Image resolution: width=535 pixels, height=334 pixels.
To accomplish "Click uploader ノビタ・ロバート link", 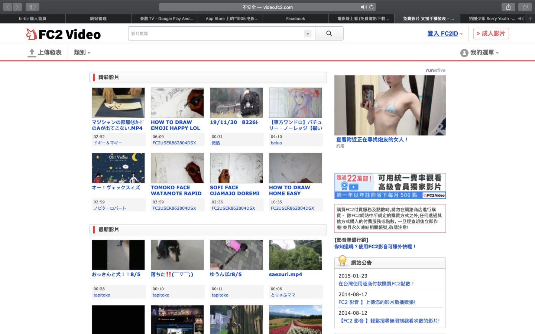I will (110, 208).
